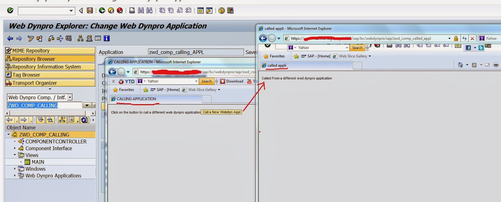Open SAP - [Home] link in called appli window

point(316,56)
